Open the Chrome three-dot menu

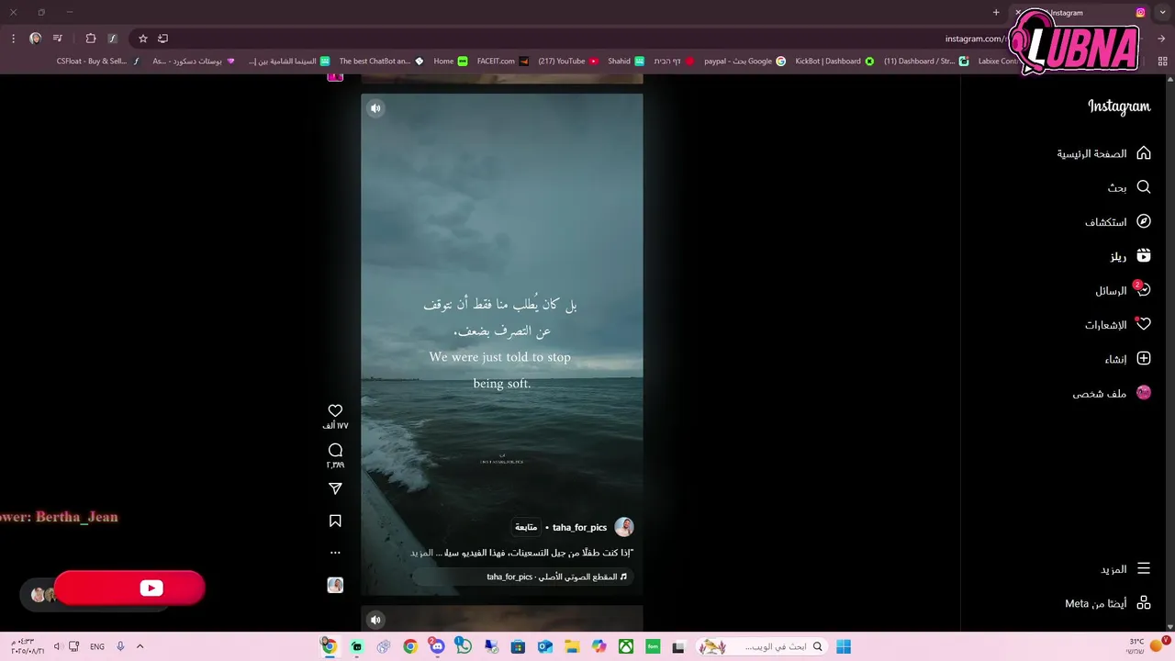tap(13, 39)
